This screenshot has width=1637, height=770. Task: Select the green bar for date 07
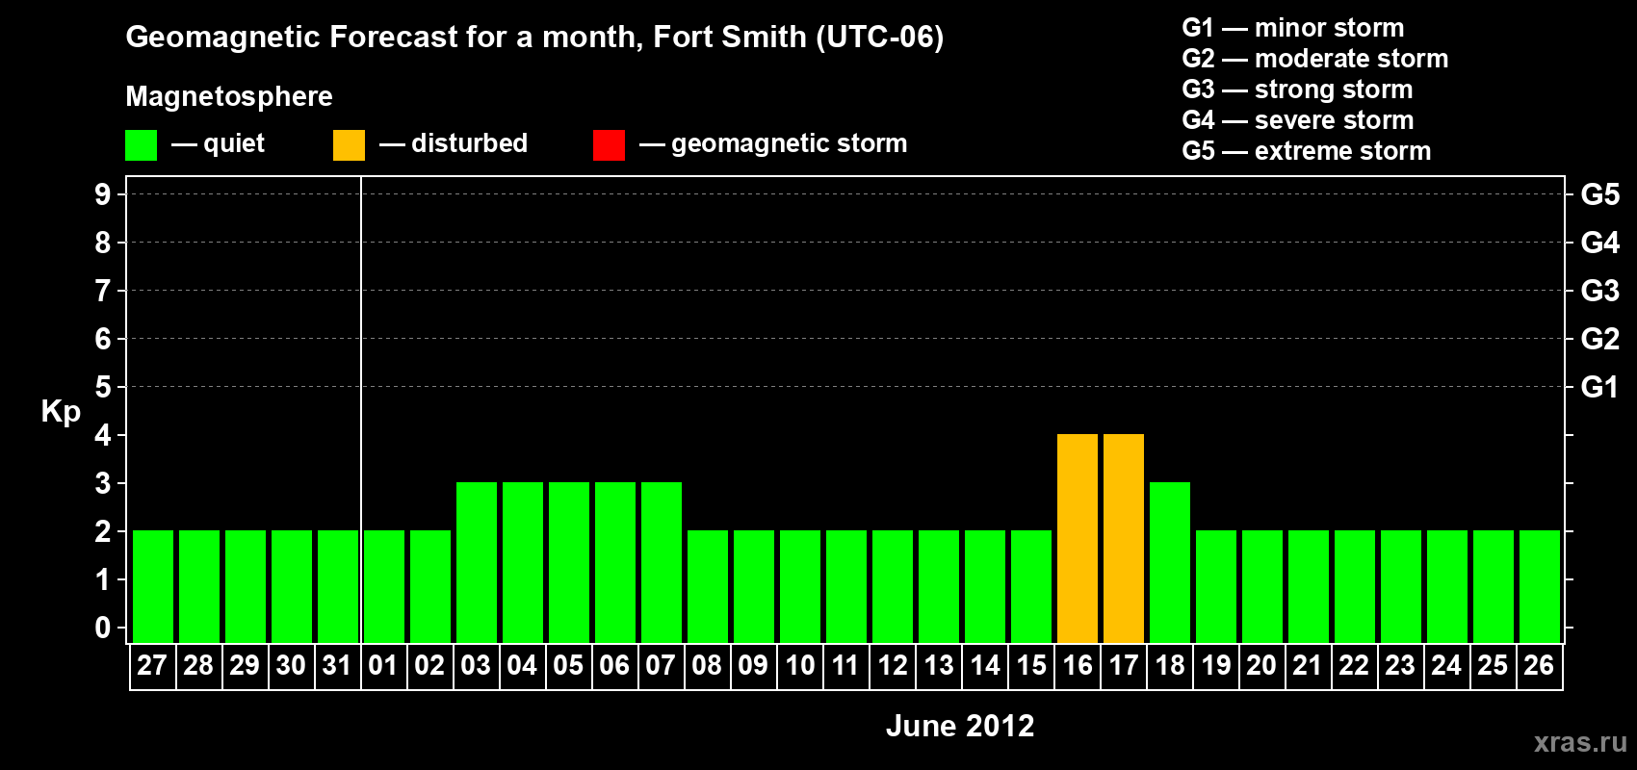(x=662, y=562)
